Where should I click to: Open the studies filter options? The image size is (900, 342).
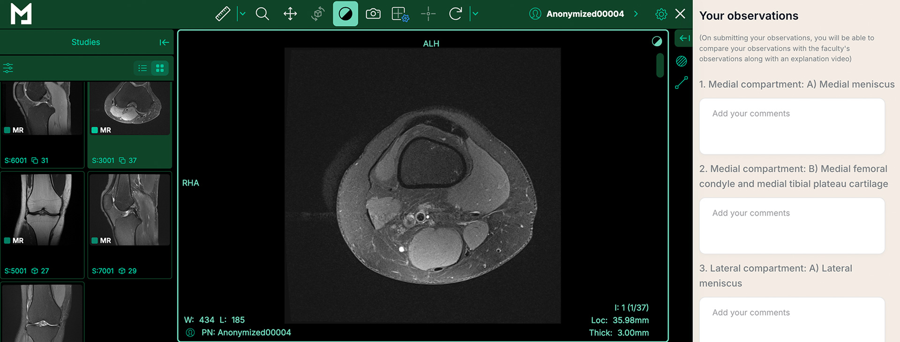pyautogui.click(x=8, y=68)
